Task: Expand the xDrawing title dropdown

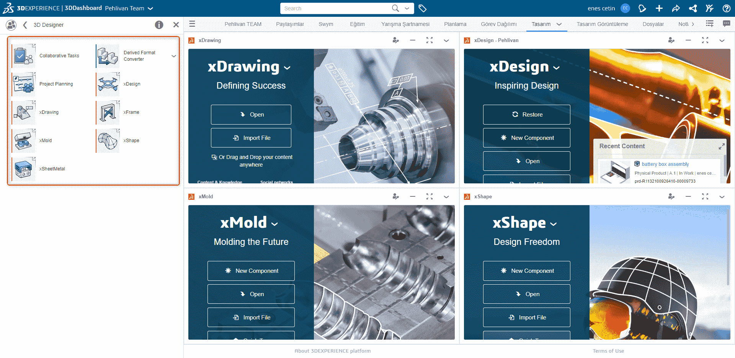Action: (x=287, y=68)
